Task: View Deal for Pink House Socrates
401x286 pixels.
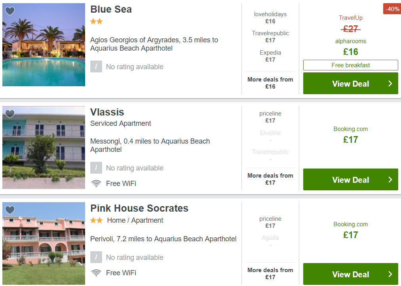Action: tap(351, 274)
